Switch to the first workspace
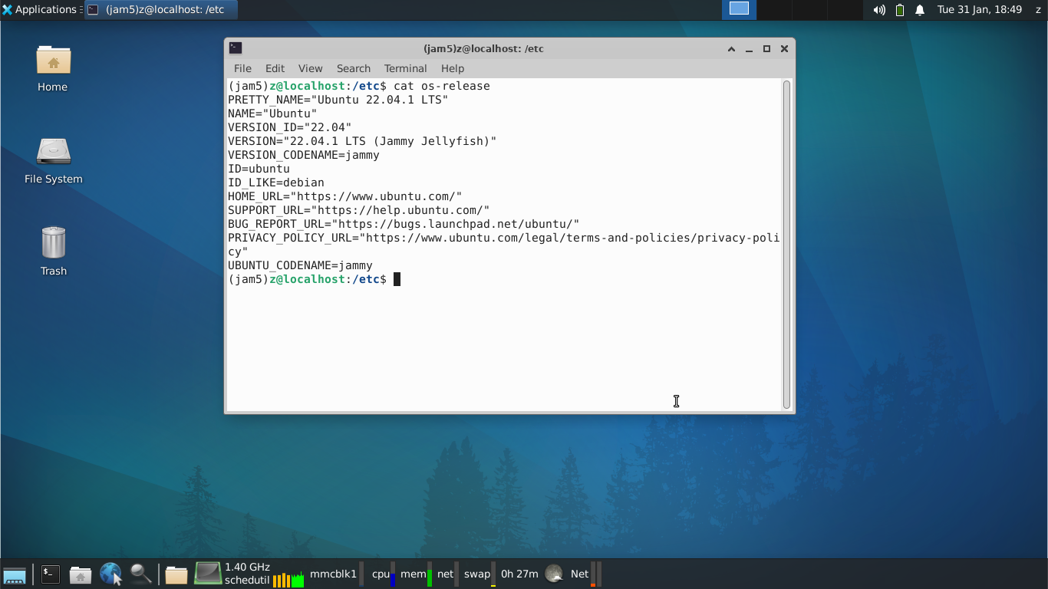 pyautogui.click(x=739, y=10)
